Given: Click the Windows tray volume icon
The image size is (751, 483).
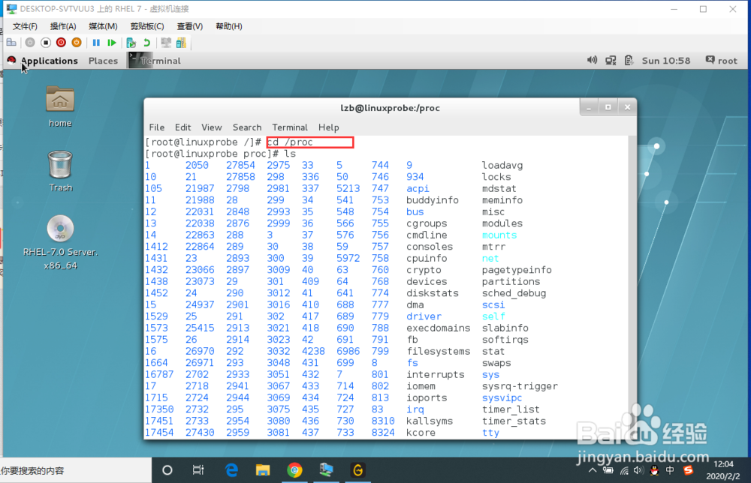Looking at the screenshot, I should point(638,470).
